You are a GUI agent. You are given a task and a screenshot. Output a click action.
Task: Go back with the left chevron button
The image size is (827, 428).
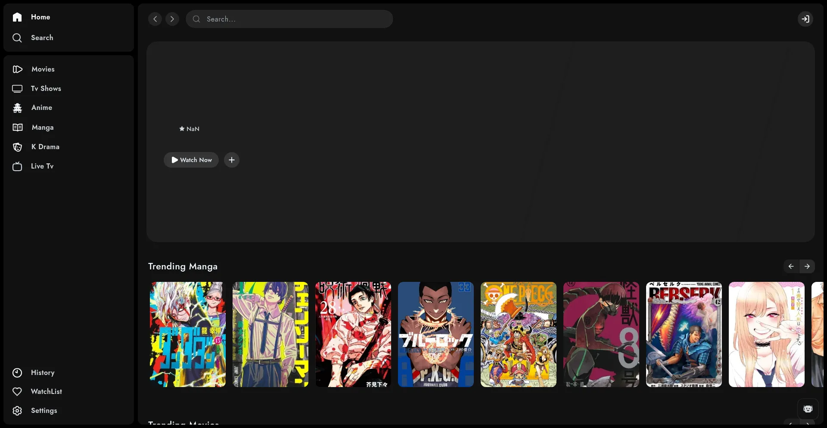(x=155, y=19)
